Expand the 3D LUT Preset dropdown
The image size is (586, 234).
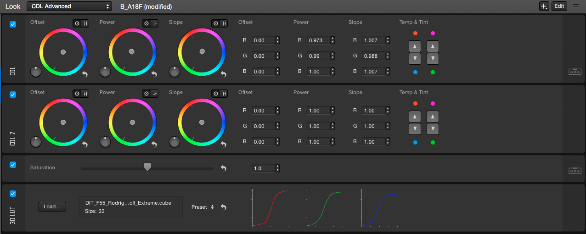point(203,207)
